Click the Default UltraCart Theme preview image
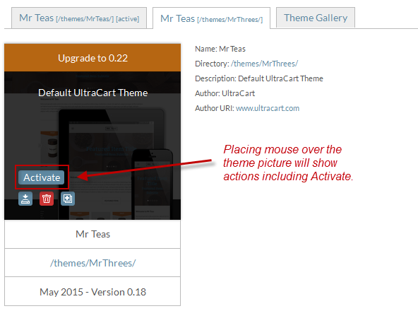Image resolution: width=418 pixels, height=311 pixels. (92, 146)
